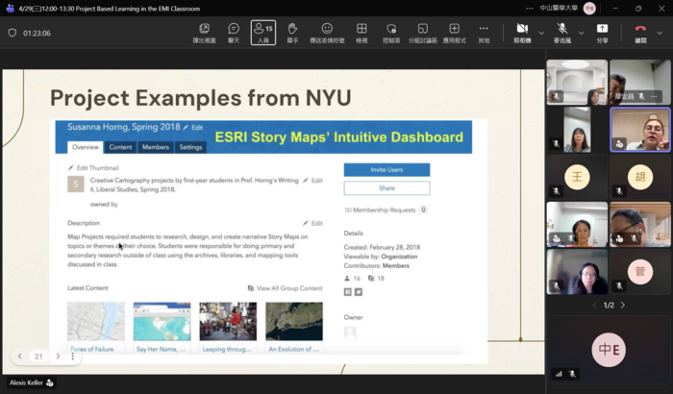673x394 pixels.
Task: Go to next participant page arrow
Action: coord(623,306)
